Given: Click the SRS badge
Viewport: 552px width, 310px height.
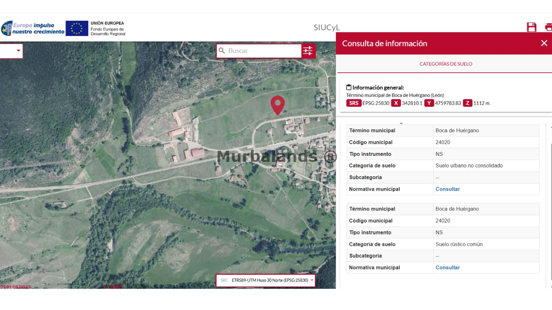Looking at the screenshot, I should tap(354, 103).
